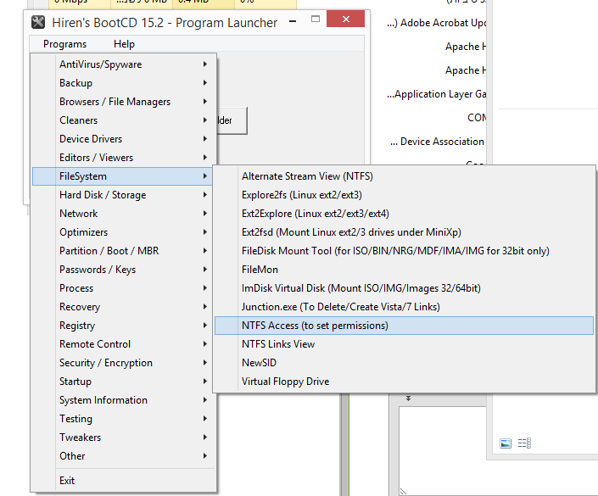Screen dimensions: 598x496
Task: Click the Hiren's BootCD wrench app icon
Action: pyautogui.click(x=38, y=22)
